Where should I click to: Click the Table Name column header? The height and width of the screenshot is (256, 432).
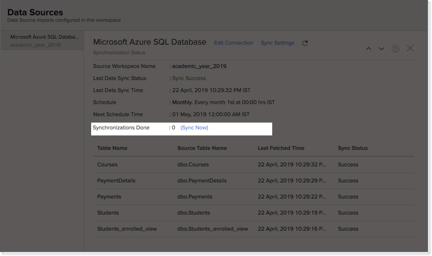112,148
